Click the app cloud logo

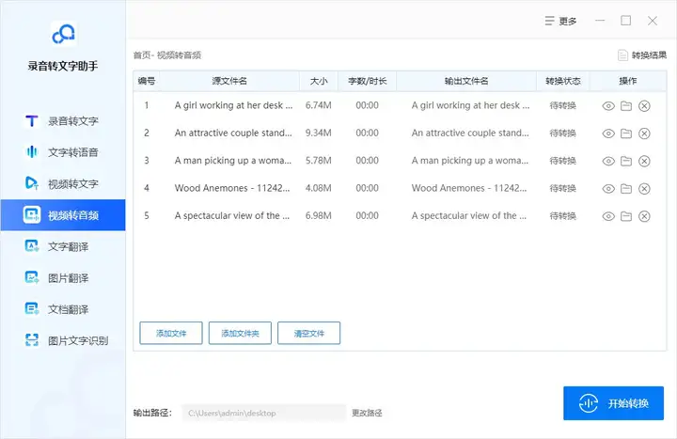pos(64,34)
